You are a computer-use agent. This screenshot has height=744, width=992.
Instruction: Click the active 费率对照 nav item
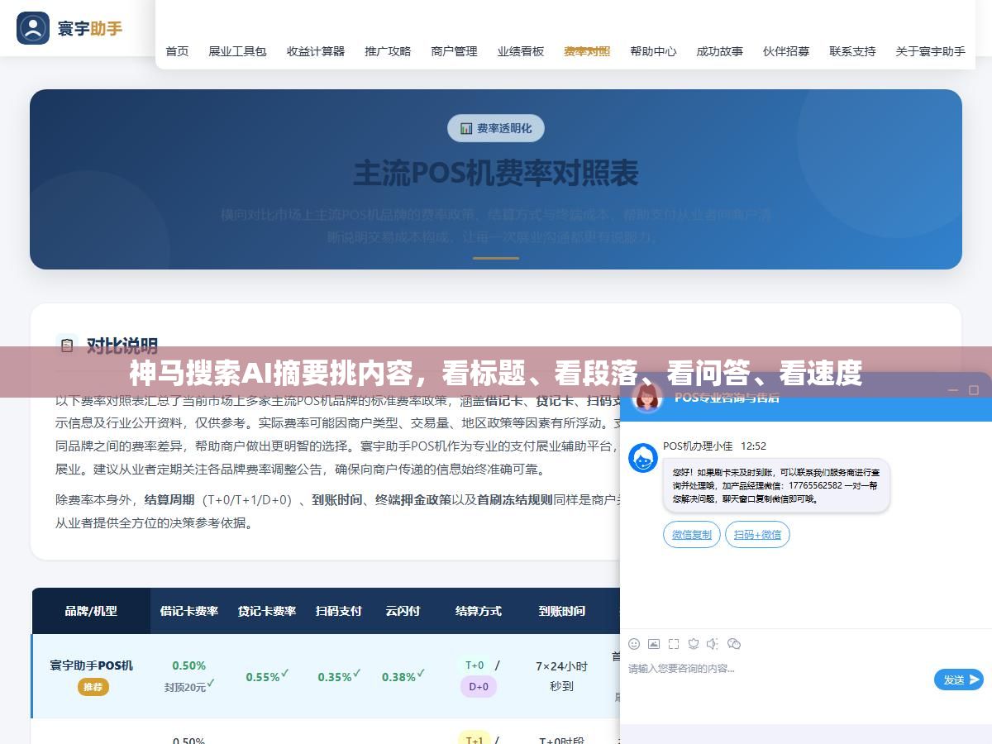587,51
